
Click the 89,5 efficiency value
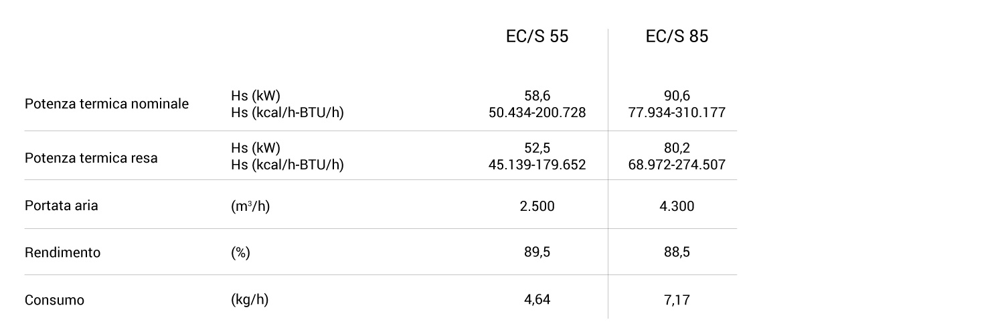[537, 252]
